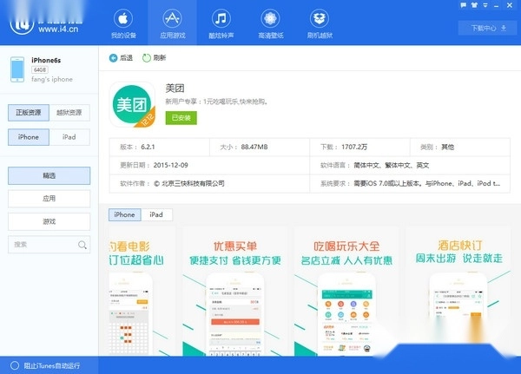Viewport: 521px width, 374px height.
Task: Click the category value 其他
Action: tap(447, 148)
